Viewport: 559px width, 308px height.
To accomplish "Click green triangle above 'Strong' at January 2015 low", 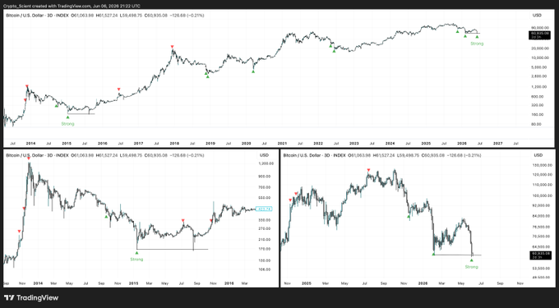I will tap(136, 252).
